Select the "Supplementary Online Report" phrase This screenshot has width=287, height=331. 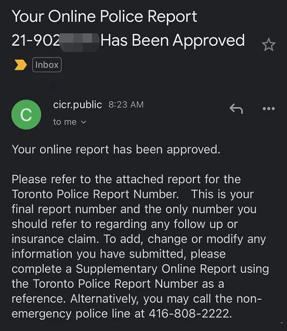point(155,269)
